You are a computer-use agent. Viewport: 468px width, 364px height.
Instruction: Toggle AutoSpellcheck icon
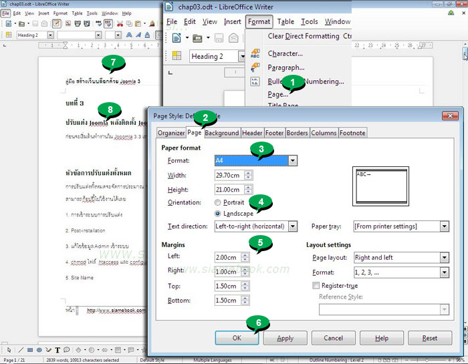[108, 23]
